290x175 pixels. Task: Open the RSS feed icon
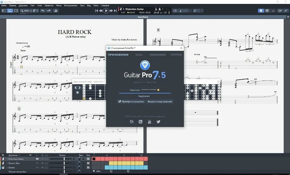pos(140,122)
